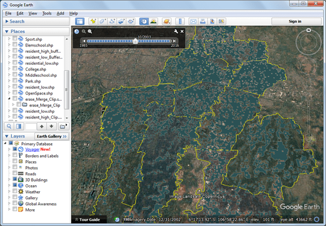326x226 pixels.
Task: Open time slider wrench options
Action: 176,32
